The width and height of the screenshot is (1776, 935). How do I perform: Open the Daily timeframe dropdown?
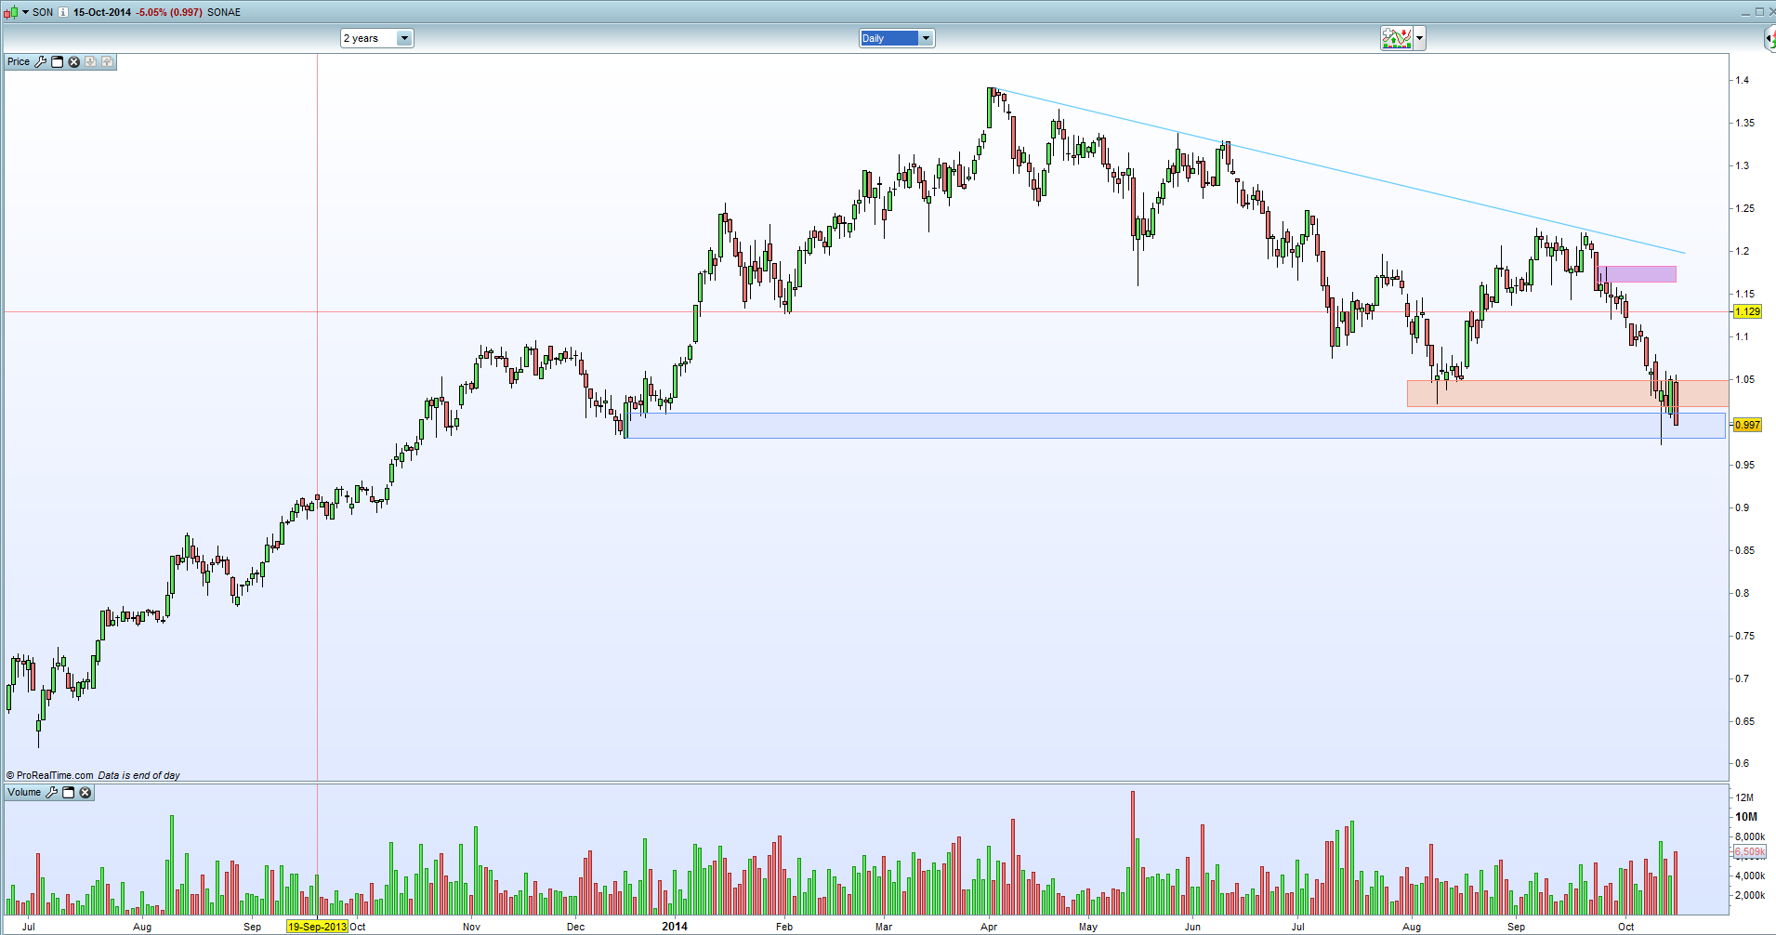click(x=896, y=38)
